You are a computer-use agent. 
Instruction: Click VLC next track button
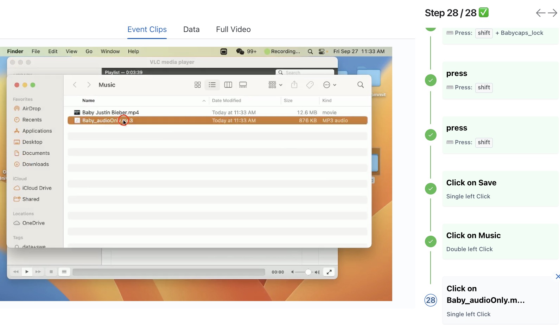38,272
